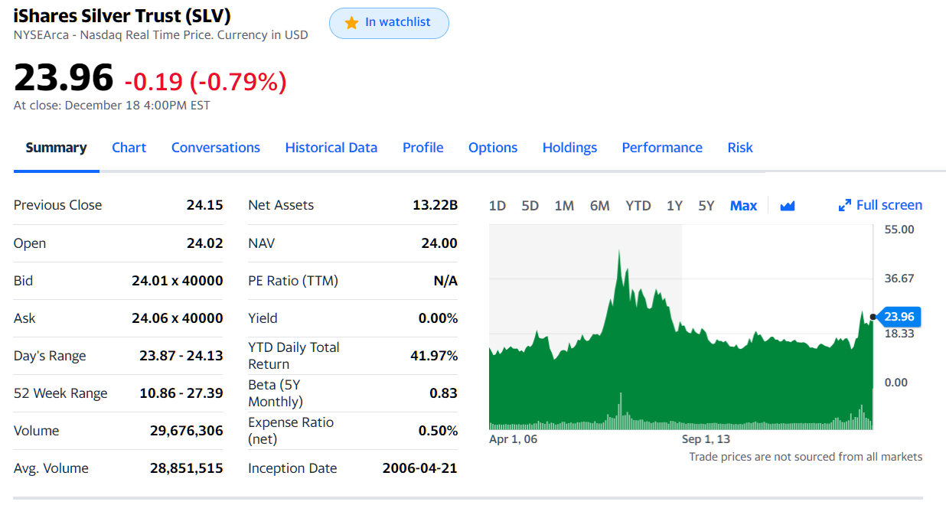The width and height of the screenshot is (946, 505).
Task: Click the Open value 24.02
Action: (204, 243)
